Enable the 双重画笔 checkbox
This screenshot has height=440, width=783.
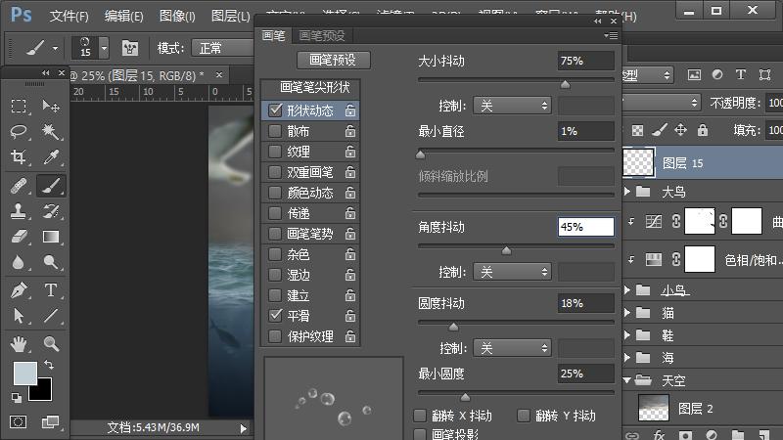(275, 172)
